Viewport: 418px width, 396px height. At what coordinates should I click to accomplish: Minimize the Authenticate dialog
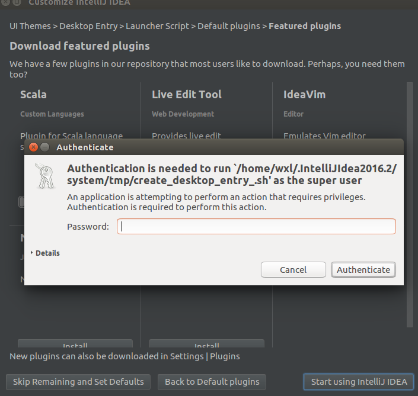coord(45,147)
